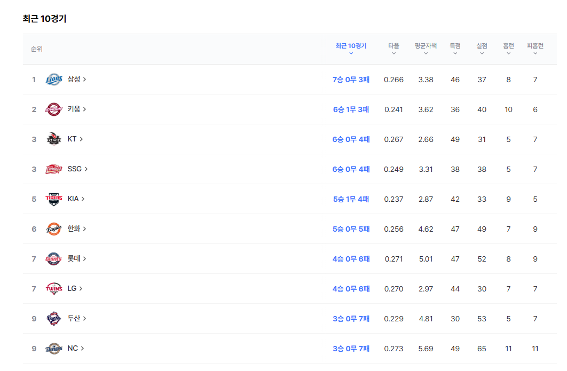Open the Kiwoom Heroes logo icon
Image resolution: width=567 pixels, height=371 pixels.
(x=54, y=109)
